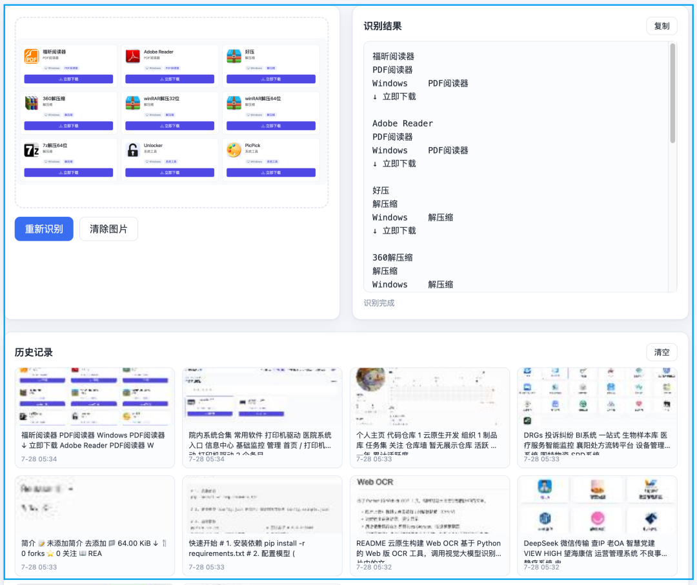Click history text '个人主页 代码仓库 1 云原生开发'
The height and width of the screenshot is (585, 697).
point(427,435)
